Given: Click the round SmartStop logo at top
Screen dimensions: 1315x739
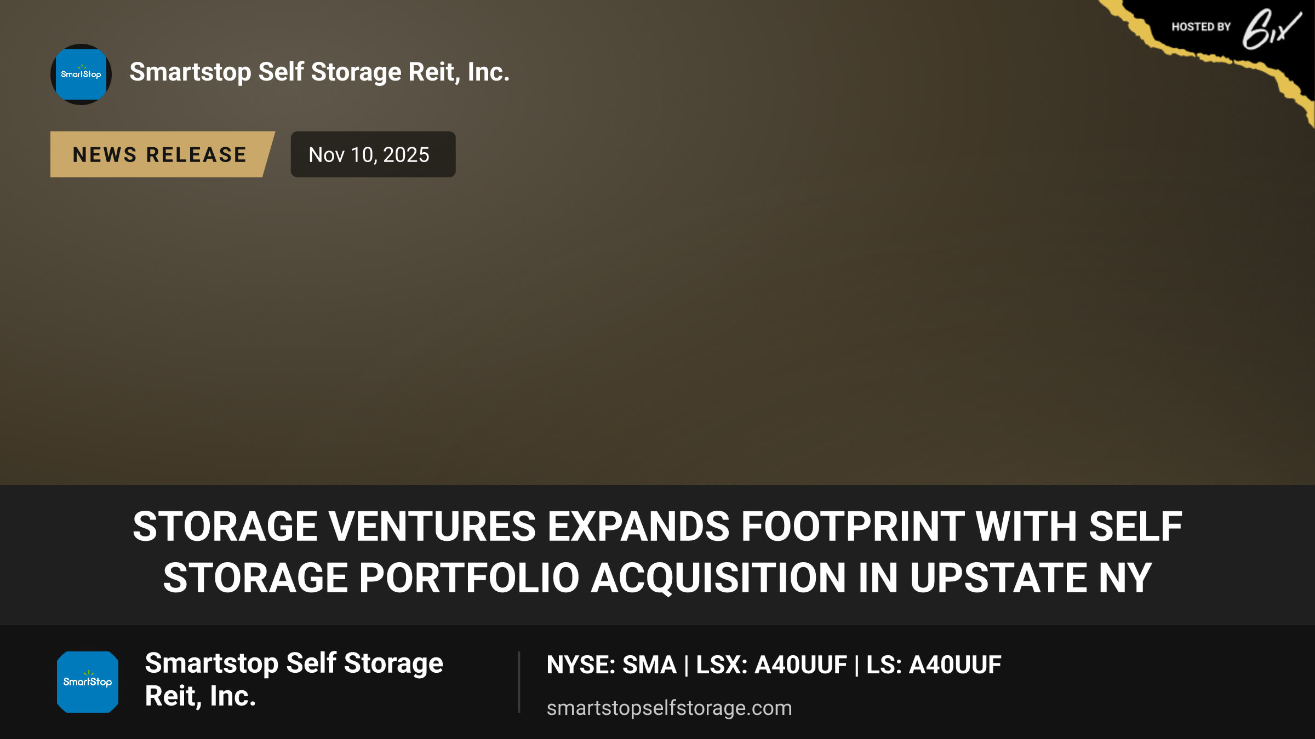Looking at the screenshot, I should tap(81, 74).
